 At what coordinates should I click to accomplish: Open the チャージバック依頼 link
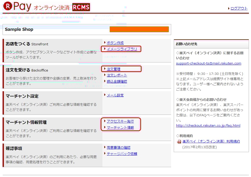[122, 154]
